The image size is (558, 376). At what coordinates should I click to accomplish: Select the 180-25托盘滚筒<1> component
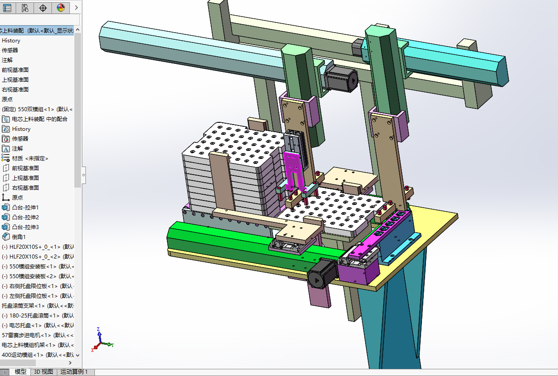pyautogui.click(x=37, y=315)
